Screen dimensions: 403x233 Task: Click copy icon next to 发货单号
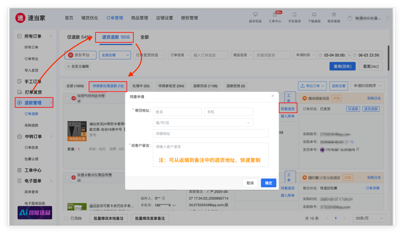358,149
